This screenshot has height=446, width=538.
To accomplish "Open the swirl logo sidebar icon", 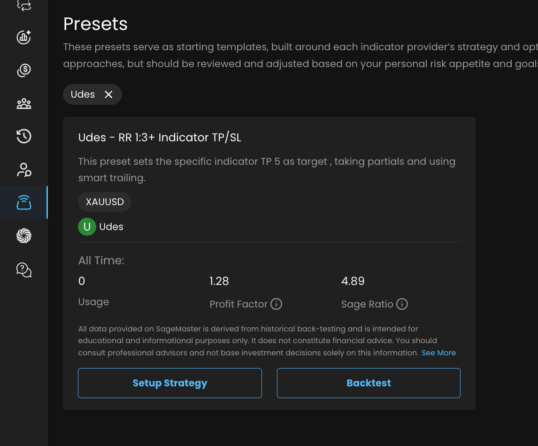I will pyautogui.click(x=24, y=236).
